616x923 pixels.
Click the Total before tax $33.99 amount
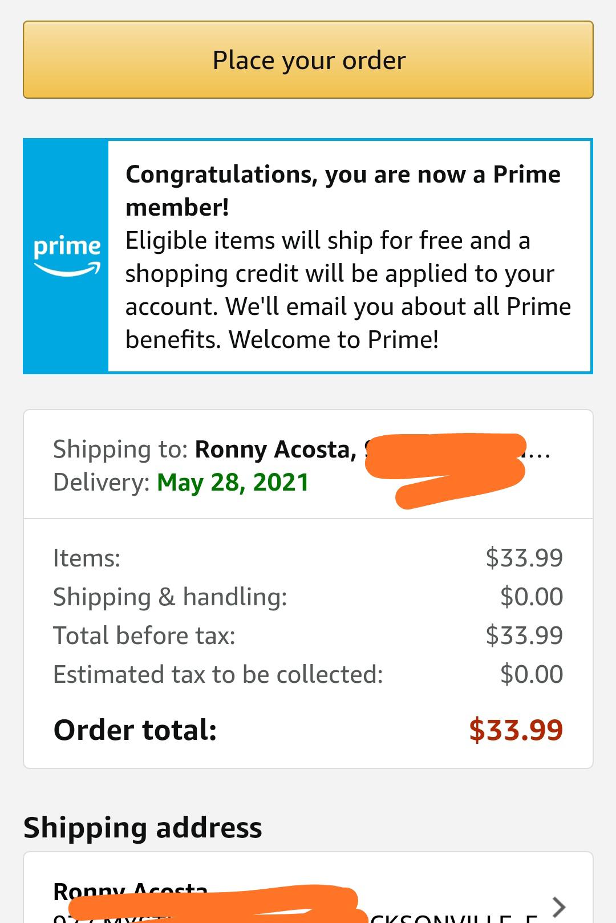524,635
